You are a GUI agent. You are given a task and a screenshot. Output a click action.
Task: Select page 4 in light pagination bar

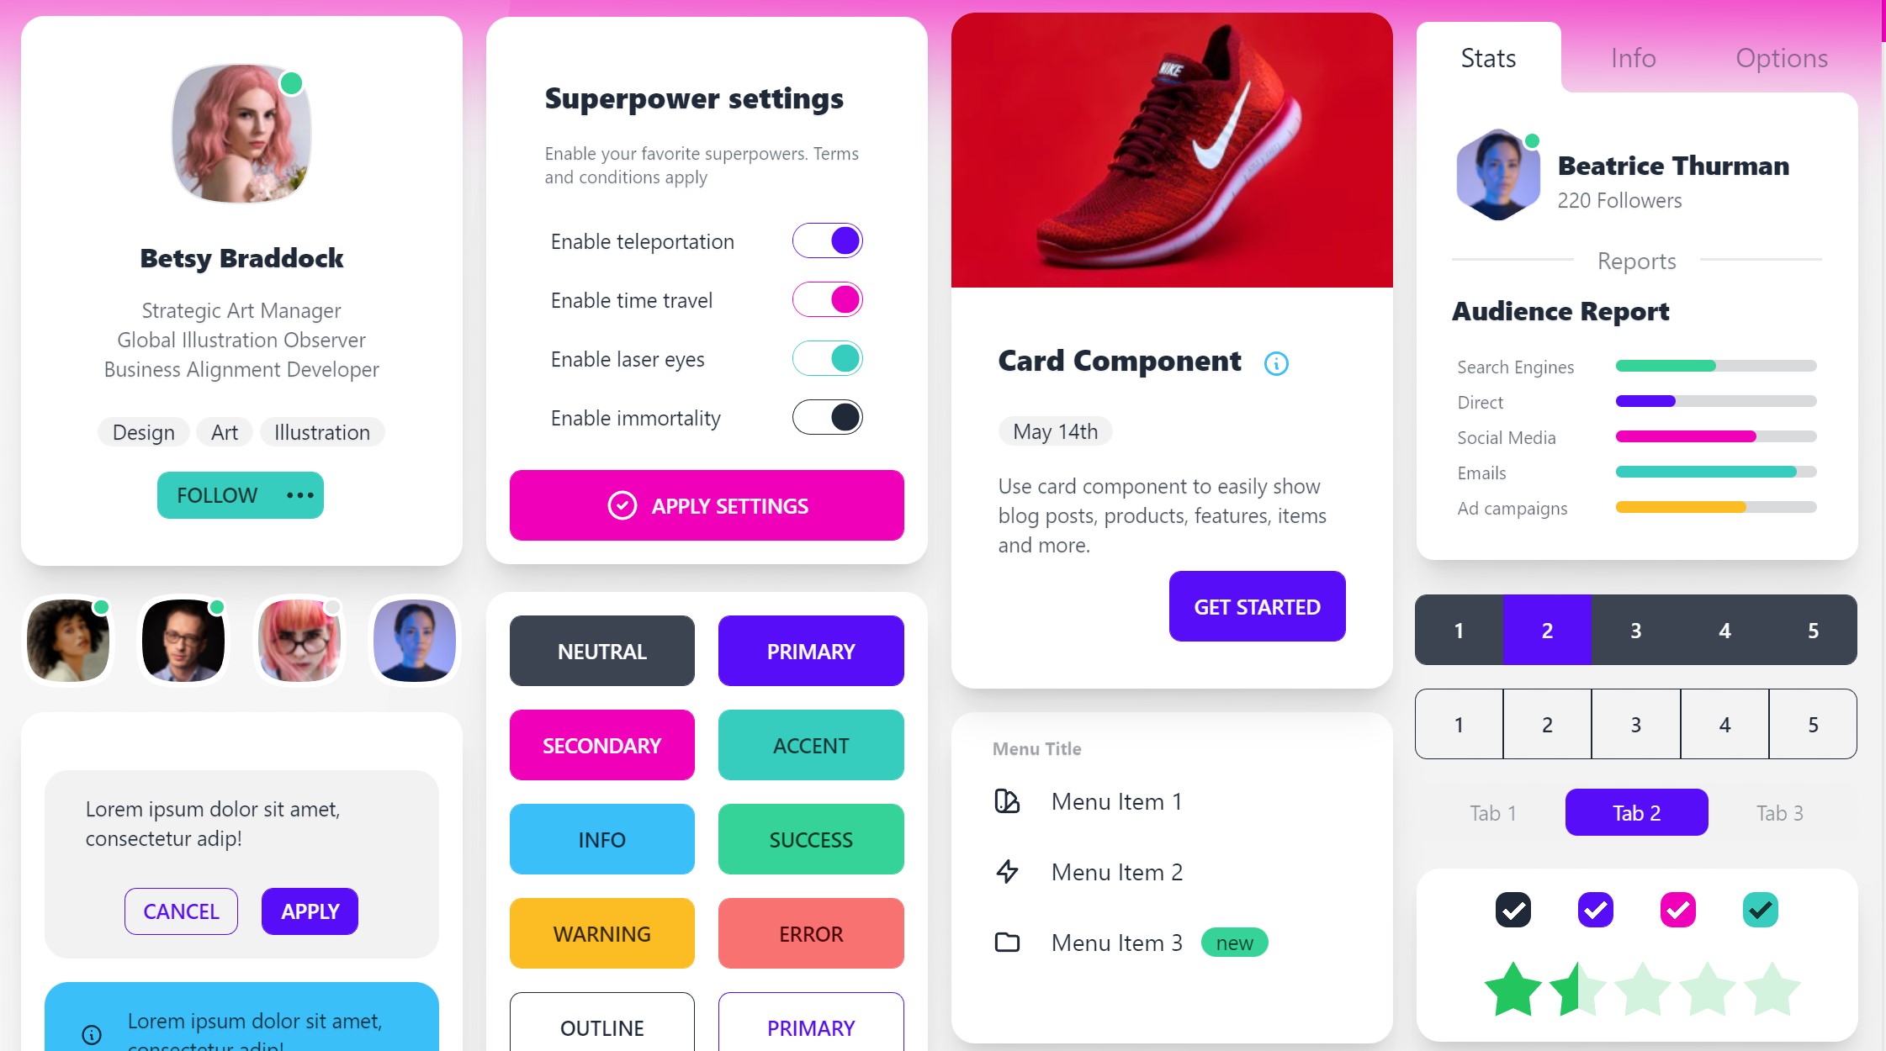coord(1725,724)
